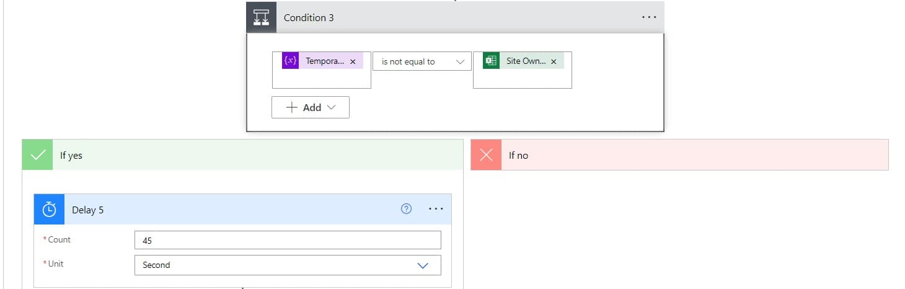Select the If no branch header

click(x=679, y=155)
